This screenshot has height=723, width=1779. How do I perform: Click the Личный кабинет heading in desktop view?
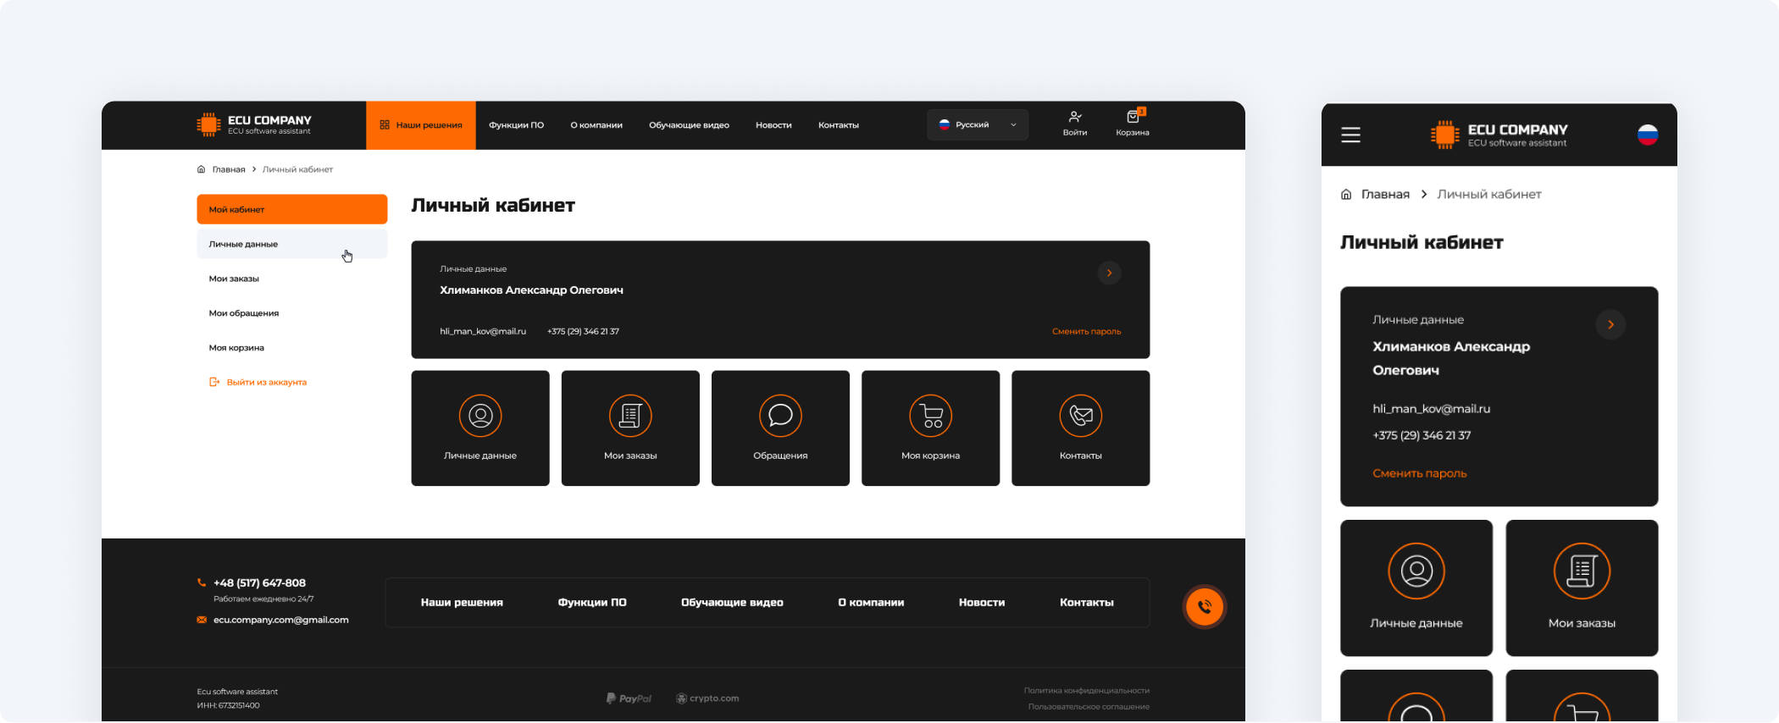493,206
